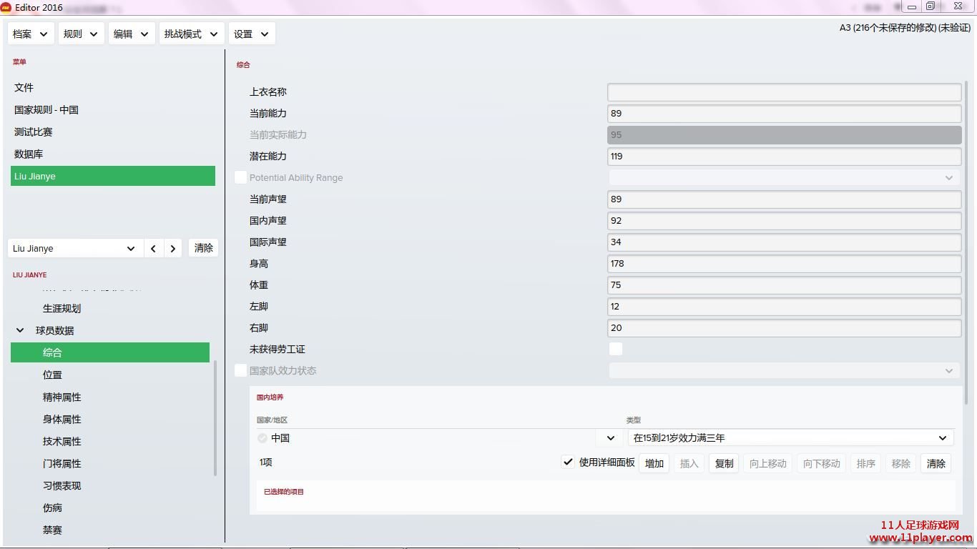The image size is (977, 549).
Task: Open the 国家/地区 中国 dropdown
Action: (x=610, y=437)
